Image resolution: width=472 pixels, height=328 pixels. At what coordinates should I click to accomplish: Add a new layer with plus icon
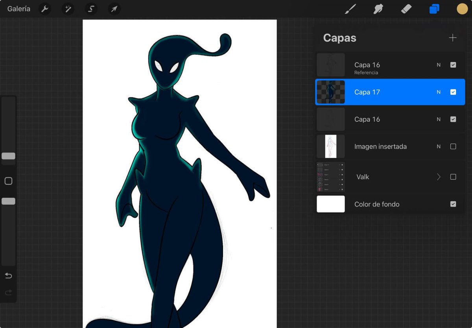point(453,38)
